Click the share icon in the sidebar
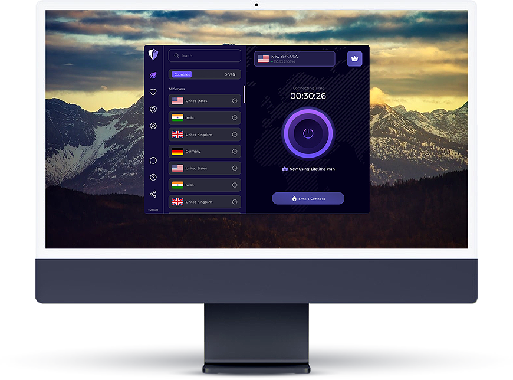 click(x=153, y=194)
